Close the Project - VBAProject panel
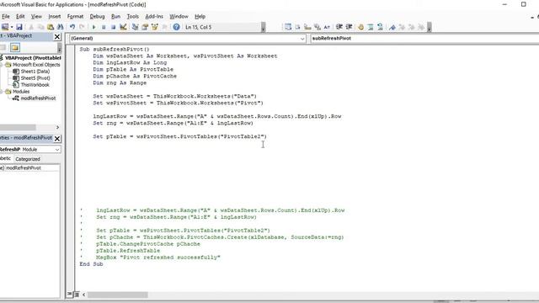 pos(57,36)
